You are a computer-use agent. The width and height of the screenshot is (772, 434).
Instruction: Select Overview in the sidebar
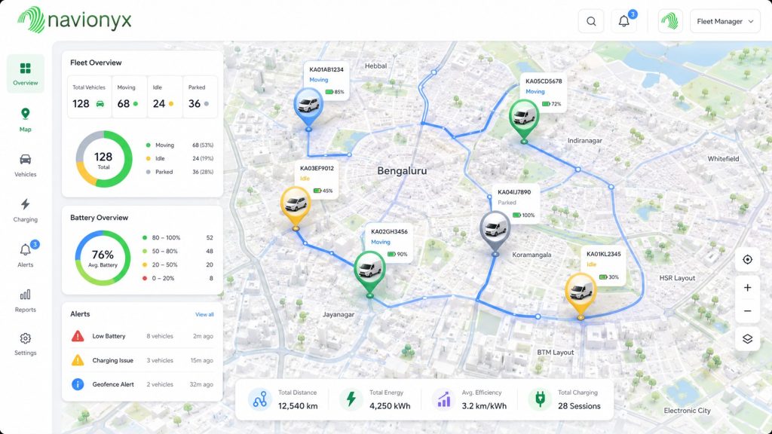coord(26,74)
